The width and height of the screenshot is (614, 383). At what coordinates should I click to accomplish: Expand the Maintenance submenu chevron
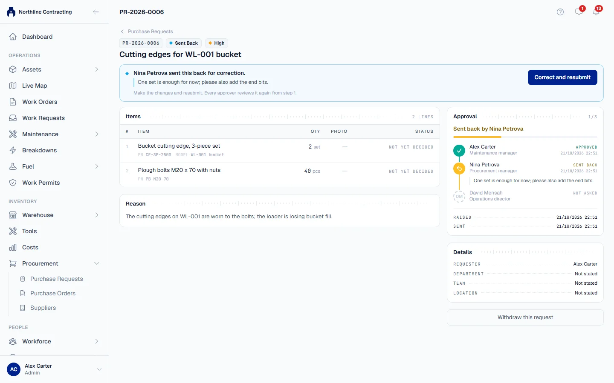(x=97, y=134)
